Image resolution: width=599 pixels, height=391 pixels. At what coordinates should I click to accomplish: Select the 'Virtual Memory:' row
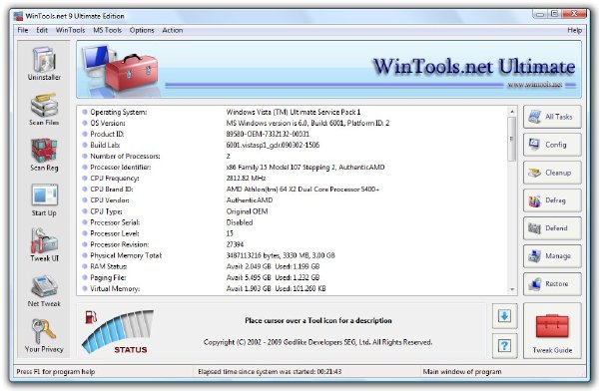(294, 288)
